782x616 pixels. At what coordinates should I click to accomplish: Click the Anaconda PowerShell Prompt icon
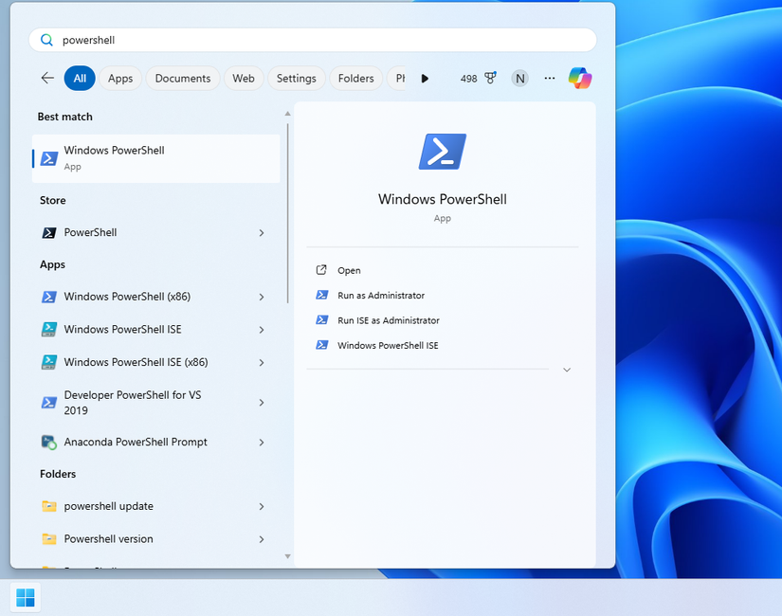pos(48,442)
